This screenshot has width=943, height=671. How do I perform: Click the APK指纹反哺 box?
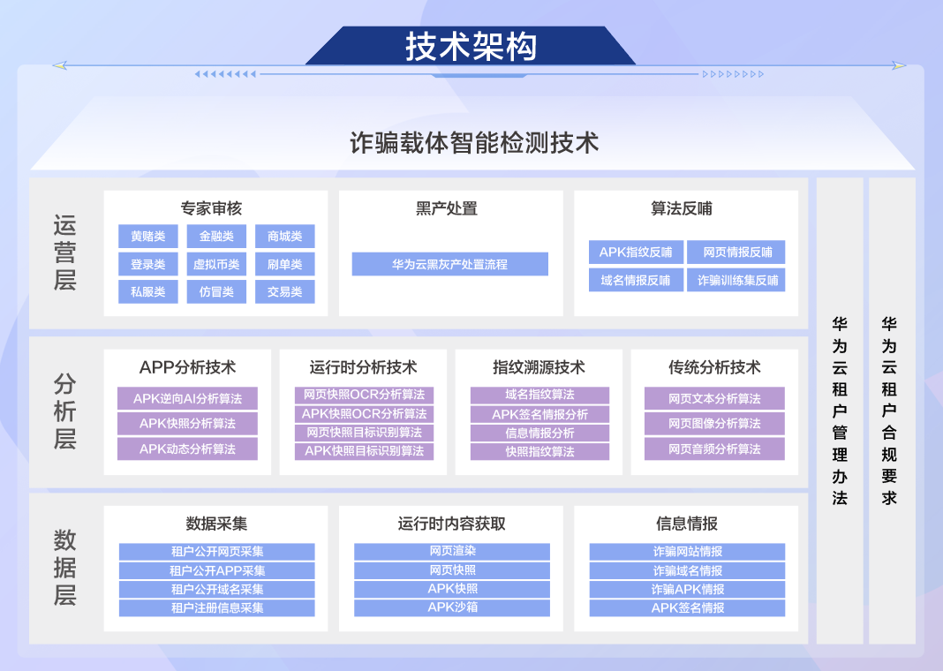[x=637, y=252]
